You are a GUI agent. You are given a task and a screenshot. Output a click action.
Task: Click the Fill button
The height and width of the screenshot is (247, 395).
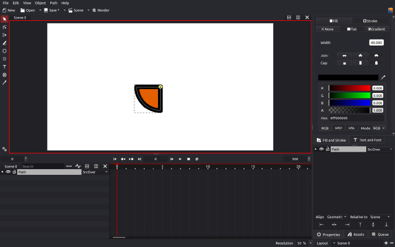coord(333,21)
